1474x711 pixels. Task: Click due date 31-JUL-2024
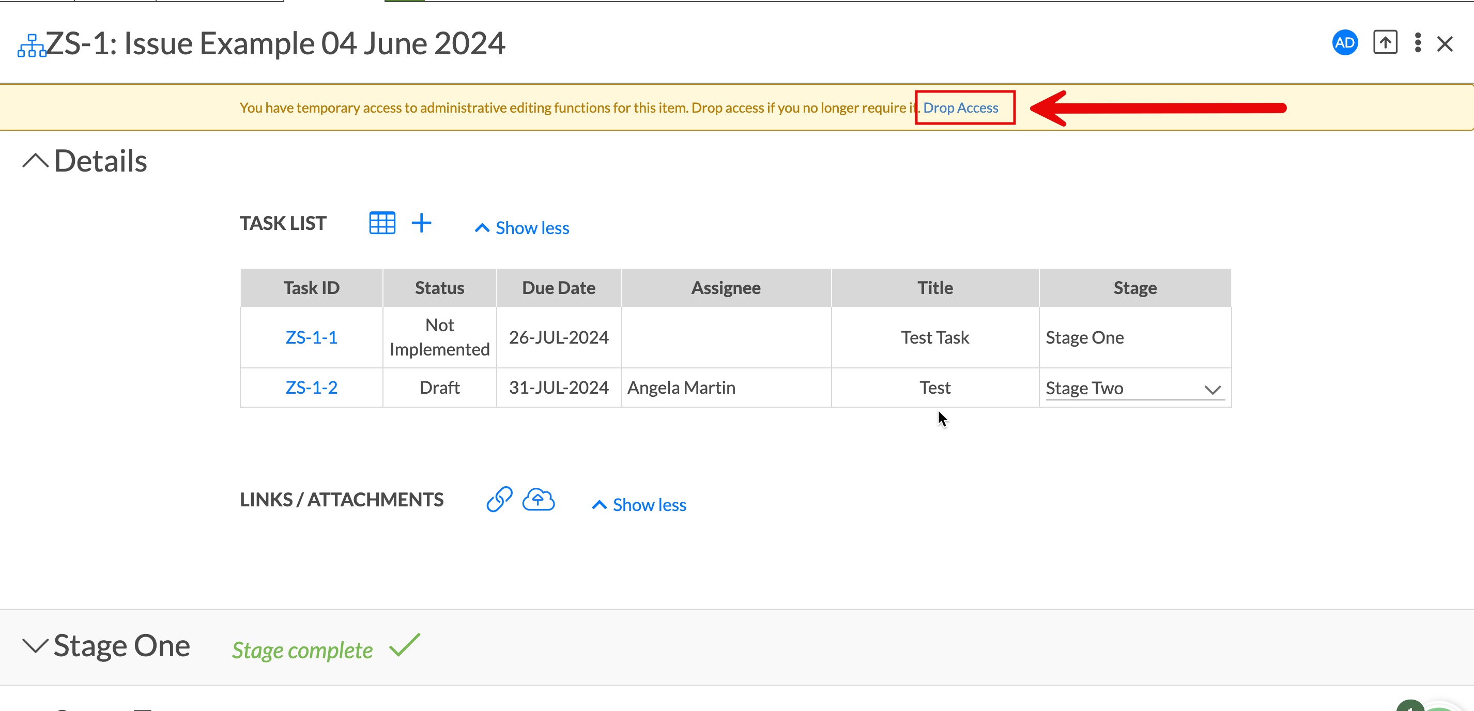pyautogui.click(x=559, y=388)
